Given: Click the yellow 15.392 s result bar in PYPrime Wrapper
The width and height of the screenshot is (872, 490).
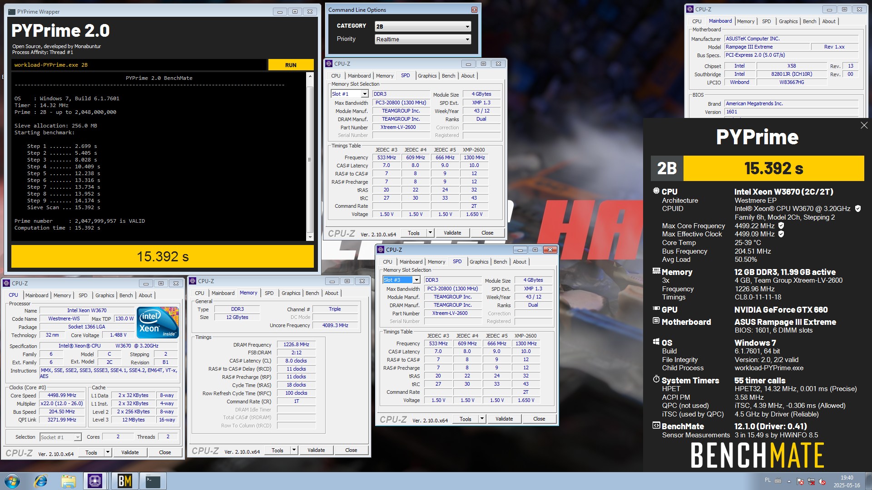Looking at the screenshot, I should 163,256.
